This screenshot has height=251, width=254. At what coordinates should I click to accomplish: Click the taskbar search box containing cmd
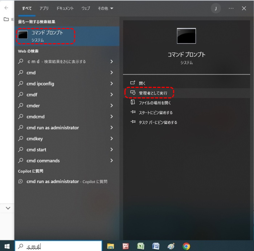coord(58,246)
